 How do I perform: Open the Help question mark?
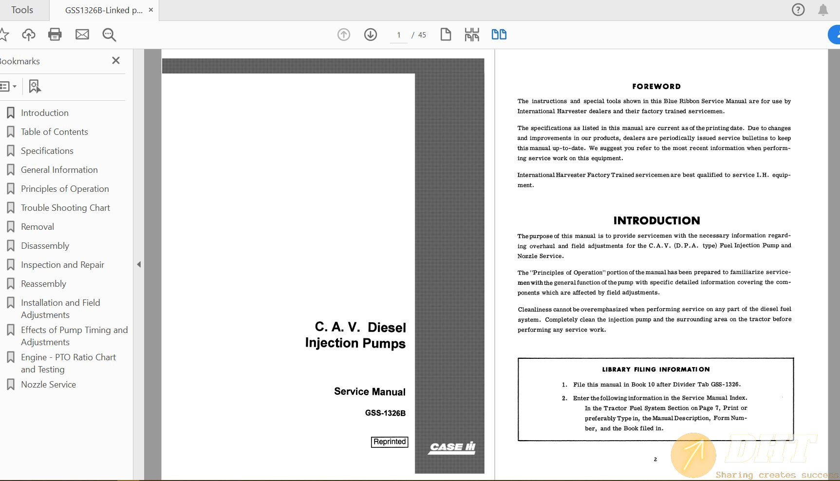click(x=798, y=9)
